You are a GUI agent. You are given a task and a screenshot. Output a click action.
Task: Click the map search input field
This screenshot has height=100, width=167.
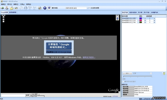tap(13, 96)
